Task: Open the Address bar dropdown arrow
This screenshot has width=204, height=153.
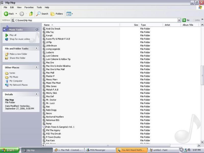Action: 179,20
